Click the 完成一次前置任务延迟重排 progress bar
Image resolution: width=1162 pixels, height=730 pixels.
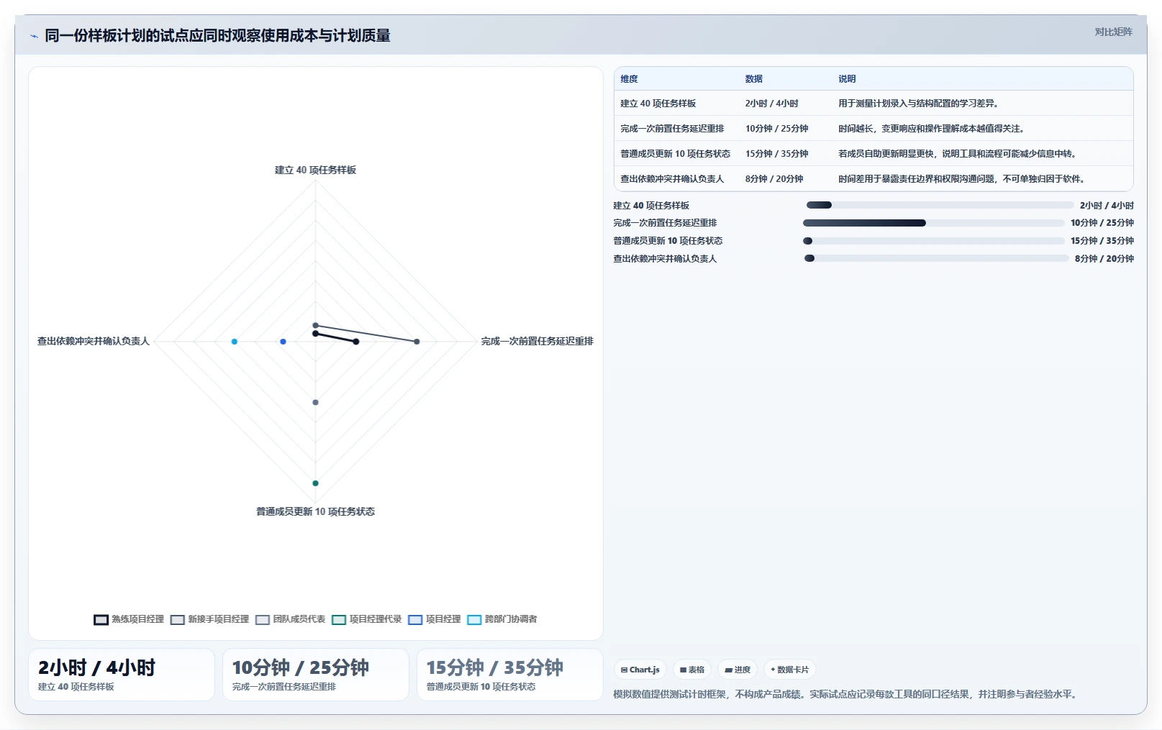[x=933, y=223]
